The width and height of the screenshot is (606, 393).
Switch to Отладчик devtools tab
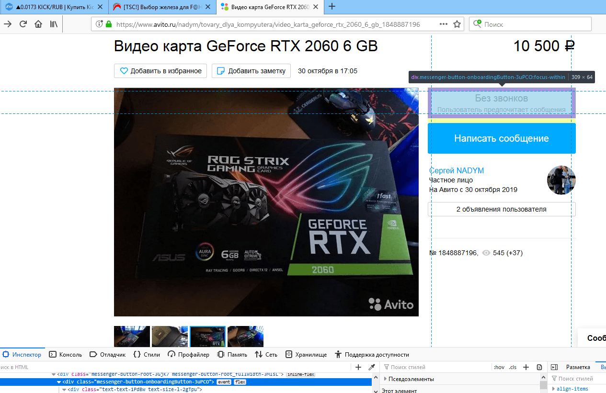(107, 355)
